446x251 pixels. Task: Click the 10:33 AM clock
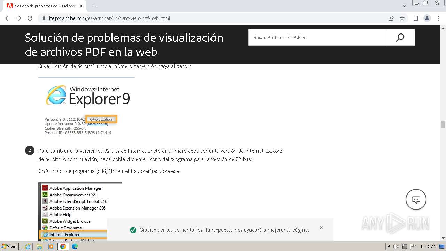click(428, 246)
